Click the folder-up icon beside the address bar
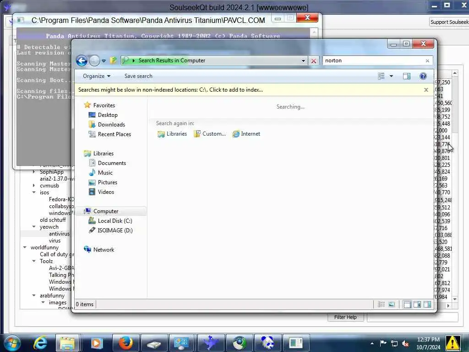469x352 pixels. click(113, 60)
